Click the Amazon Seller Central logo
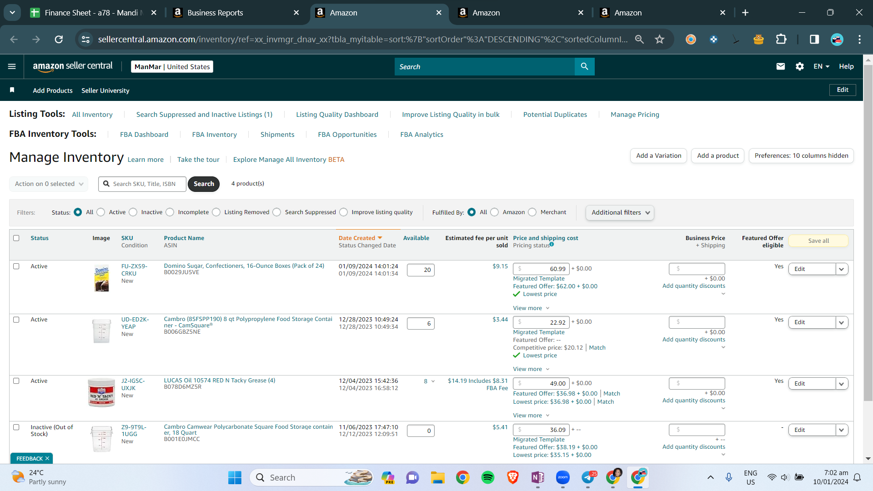 (73, 66)
